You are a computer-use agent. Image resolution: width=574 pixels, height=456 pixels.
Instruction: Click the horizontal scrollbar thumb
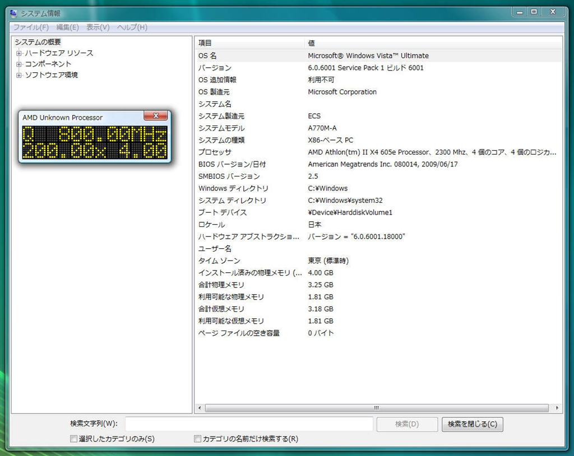pos(377,408)
